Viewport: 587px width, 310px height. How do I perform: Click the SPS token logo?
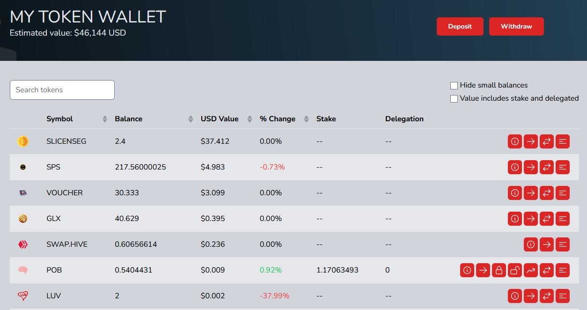coord(23,167)
